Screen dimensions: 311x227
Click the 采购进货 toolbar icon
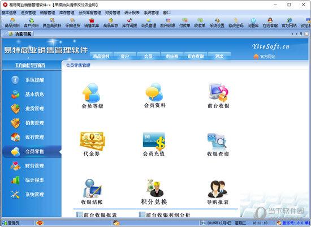click(x=73, y=23)
